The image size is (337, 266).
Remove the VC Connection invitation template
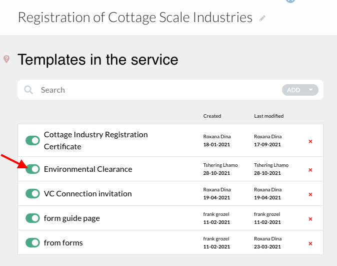[x=310, y=194]
